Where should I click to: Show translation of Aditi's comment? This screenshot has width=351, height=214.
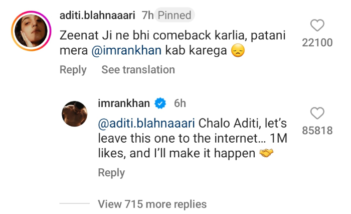click(138, 70)
